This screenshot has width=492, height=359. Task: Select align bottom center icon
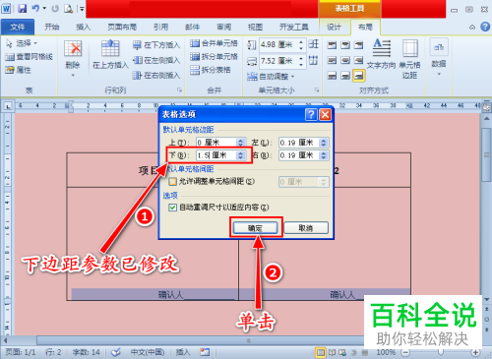(x=345, y=76)
